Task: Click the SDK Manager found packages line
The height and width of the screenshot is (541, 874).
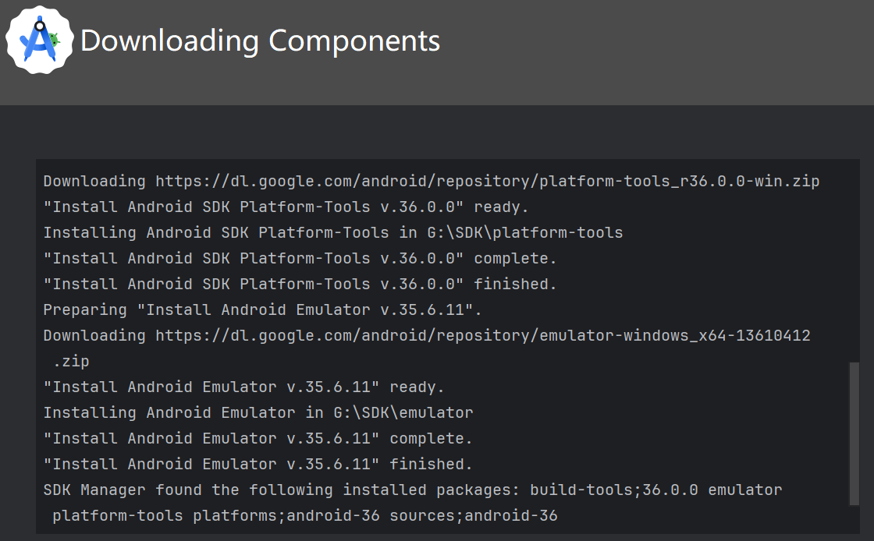Action: (x=413, y=490)
